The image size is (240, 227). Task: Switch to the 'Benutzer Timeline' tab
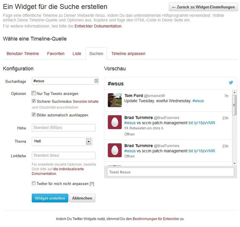23,54
